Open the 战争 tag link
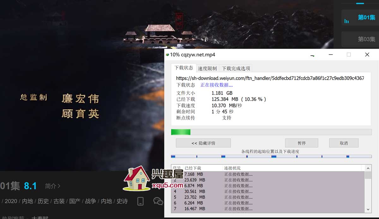379x219 pixels. (x=91, y=201)
